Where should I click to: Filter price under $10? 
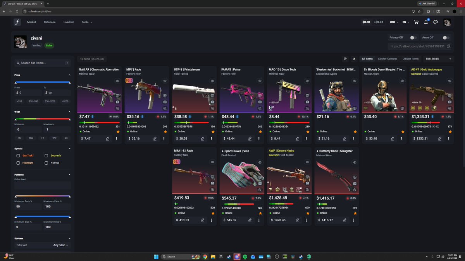pyautogui.click(x=19, y=101)
